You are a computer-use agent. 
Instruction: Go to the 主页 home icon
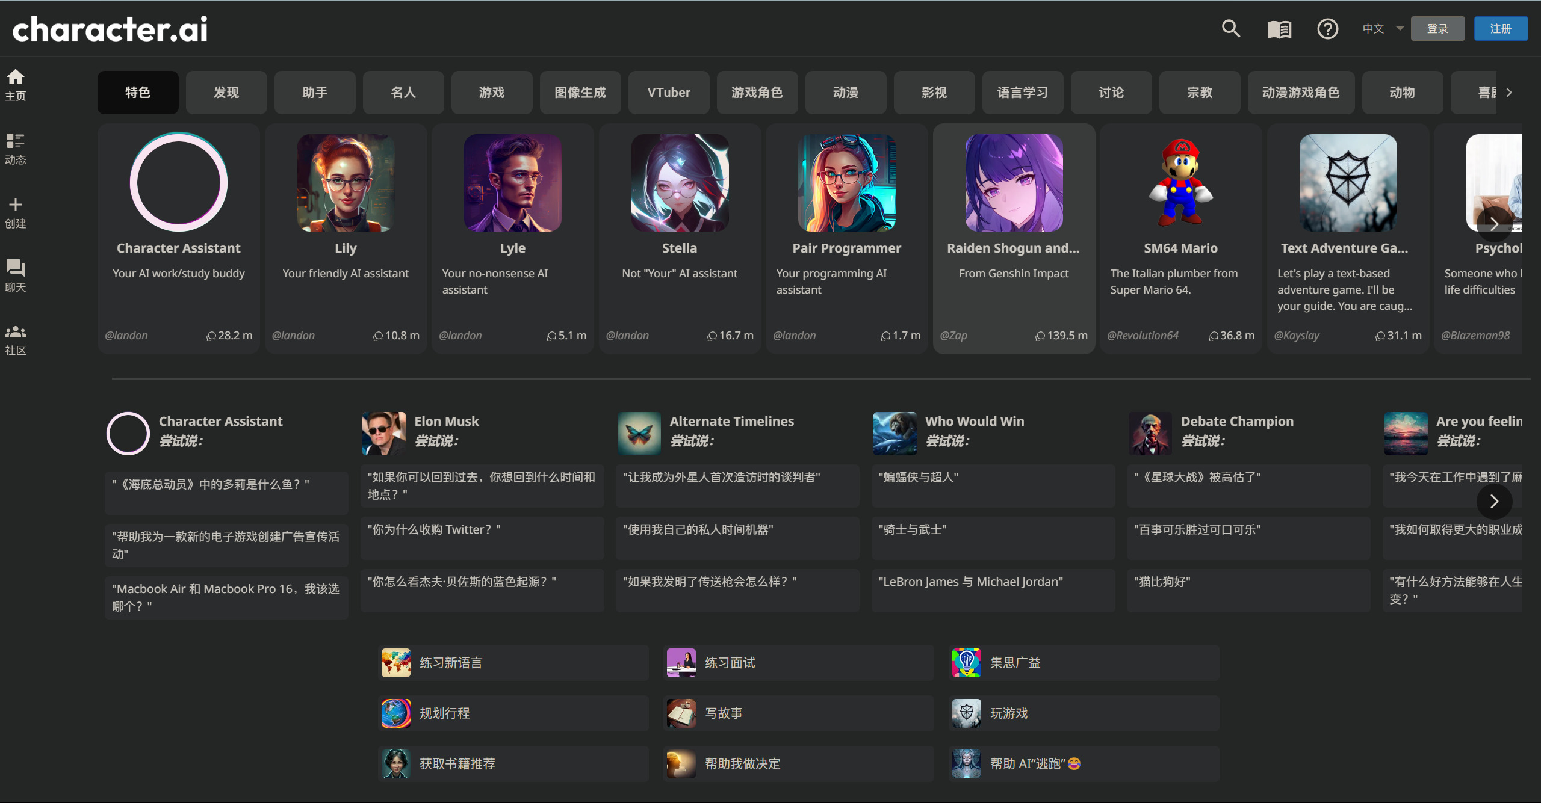coord(16,77)
